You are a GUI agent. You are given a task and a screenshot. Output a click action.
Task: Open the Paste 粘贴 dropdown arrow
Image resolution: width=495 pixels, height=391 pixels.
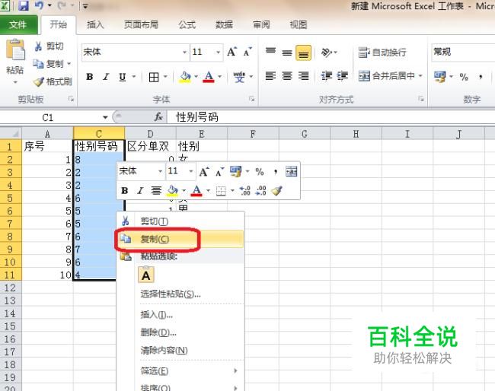pos(15,82)
